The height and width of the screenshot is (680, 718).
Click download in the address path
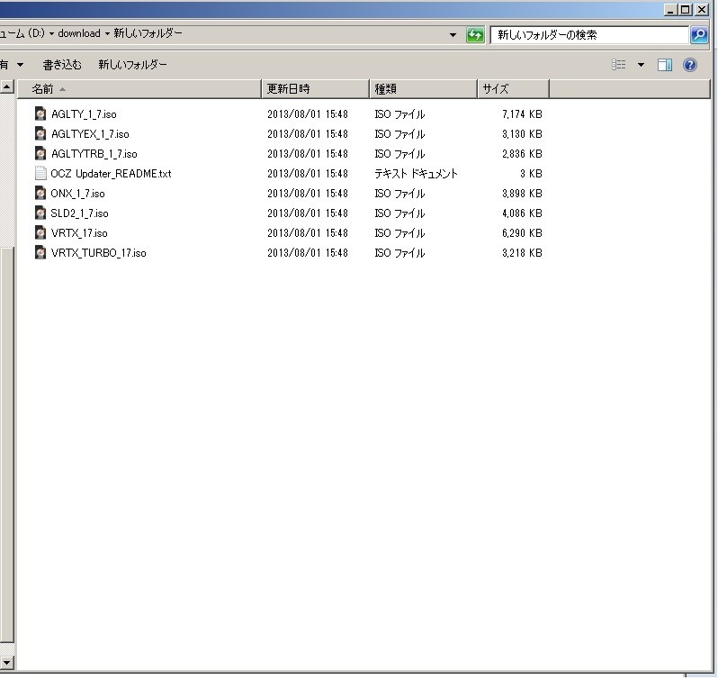(x=79, y=33)
